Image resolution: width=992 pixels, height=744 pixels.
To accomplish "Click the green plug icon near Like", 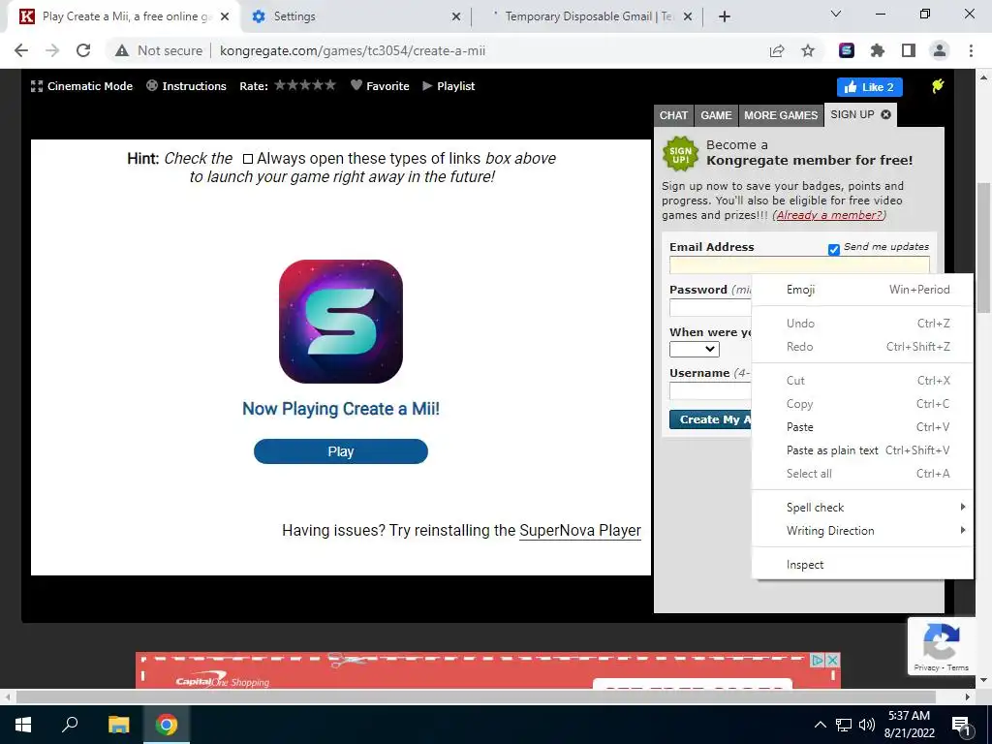I will point(938,86).
